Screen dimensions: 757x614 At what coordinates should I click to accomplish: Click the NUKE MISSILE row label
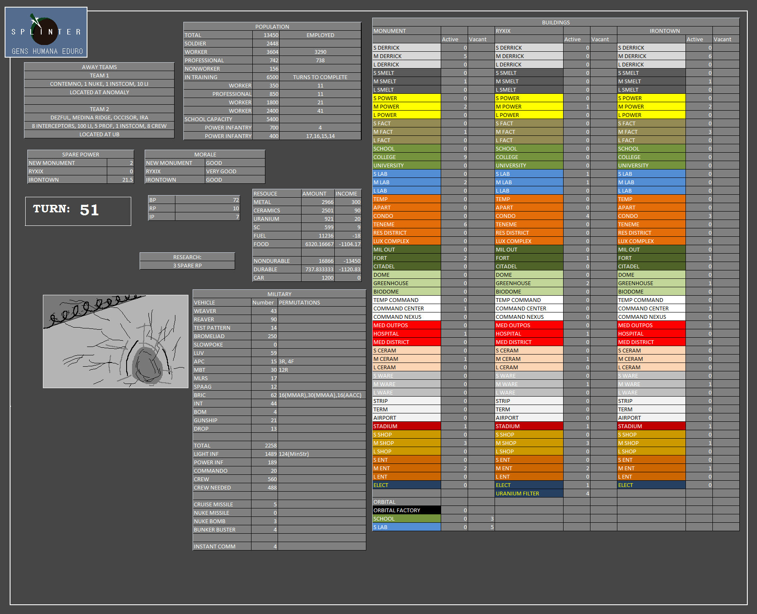pos(222,513)
